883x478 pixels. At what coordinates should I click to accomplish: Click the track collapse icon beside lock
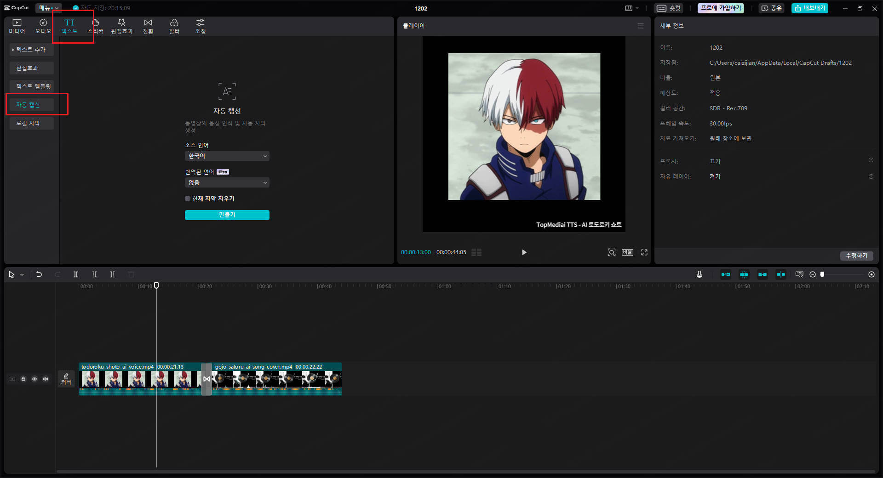(12, 379)
